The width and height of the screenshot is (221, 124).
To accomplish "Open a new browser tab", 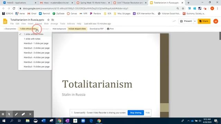I will click(x=189, y=3).
